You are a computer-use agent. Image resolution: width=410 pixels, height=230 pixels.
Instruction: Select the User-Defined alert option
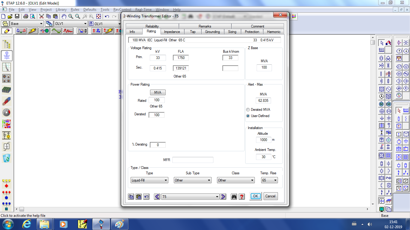click(248, 116)
